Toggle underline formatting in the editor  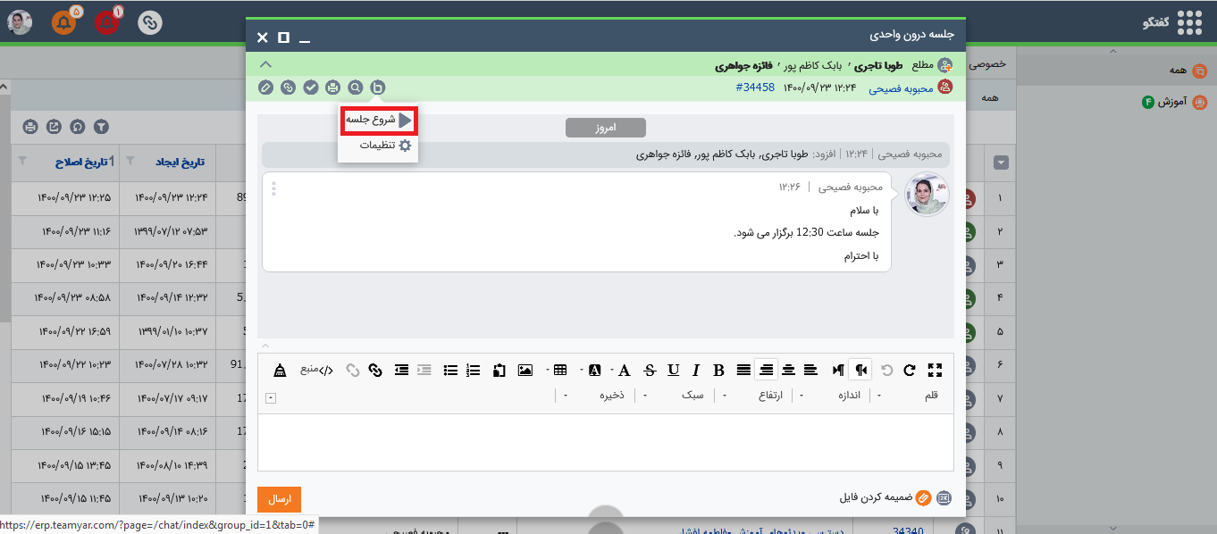673,370
